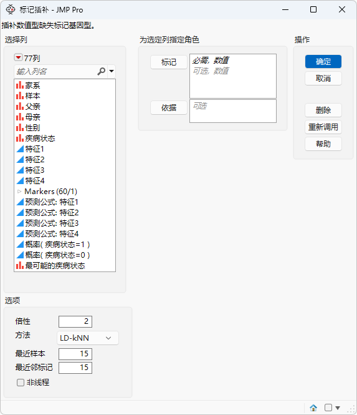Toggle the checkbox in the status bar
This screenshot has width=357, height=415.
click(328, 408)
